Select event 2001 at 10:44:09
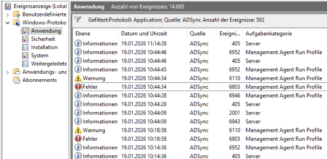This screenshot has width=327, height=159. (198, 113)
